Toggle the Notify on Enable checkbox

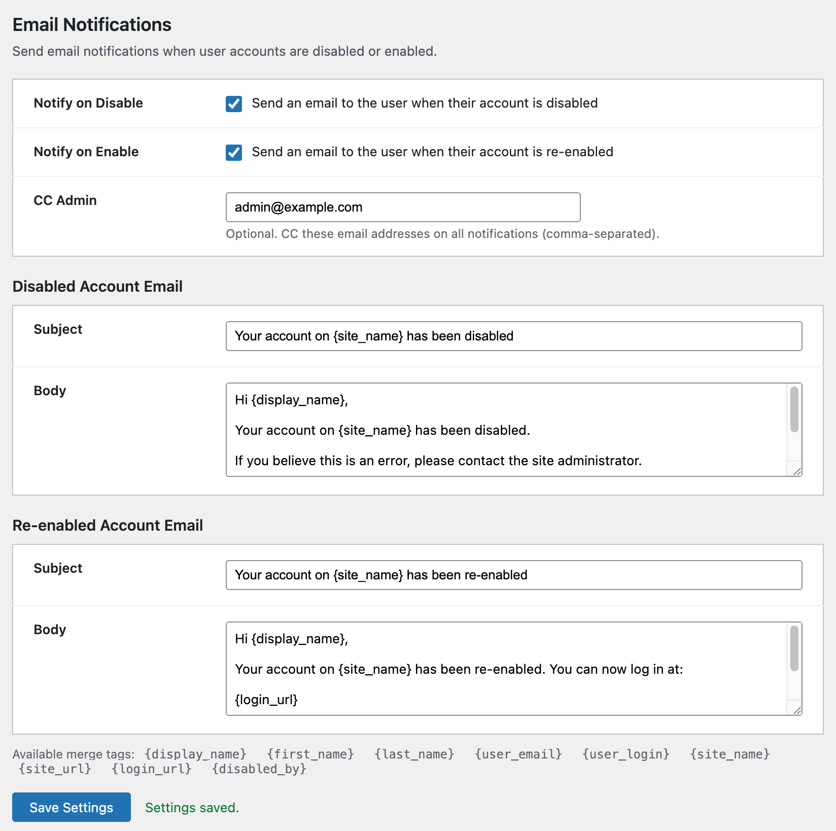pyautogui.click(x=234, y=152)
